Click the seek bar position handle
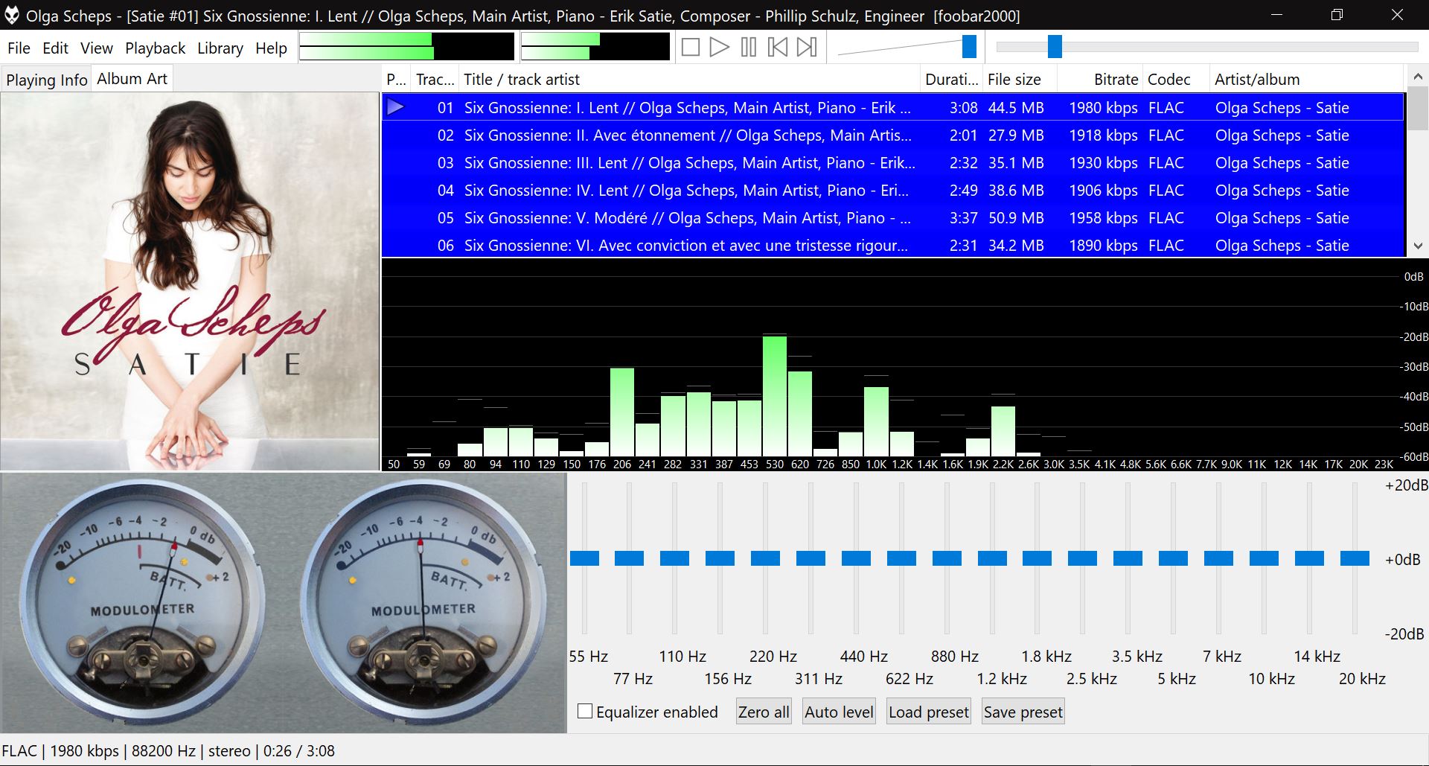This screenshot has height=766, width=1429. coord(1055,46)
